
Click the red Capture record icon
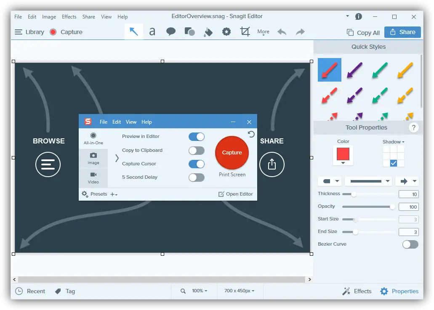53,32
